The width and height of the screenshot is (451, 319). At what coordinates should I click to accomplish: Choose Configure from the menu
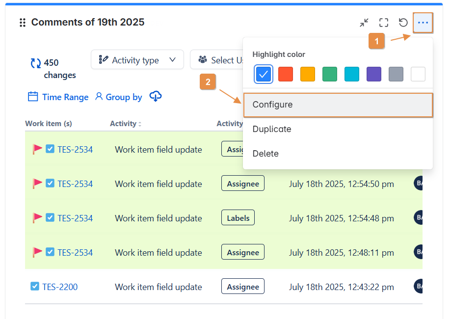click(x=338, y=105)
